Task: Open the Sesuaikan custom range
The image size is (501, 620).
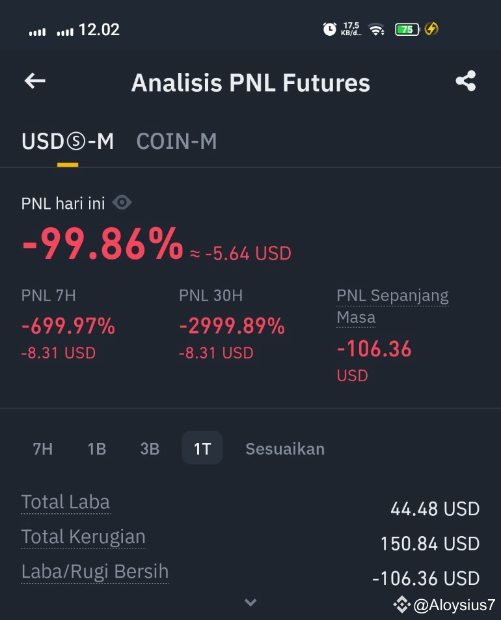Action: (x=285, y=449)
